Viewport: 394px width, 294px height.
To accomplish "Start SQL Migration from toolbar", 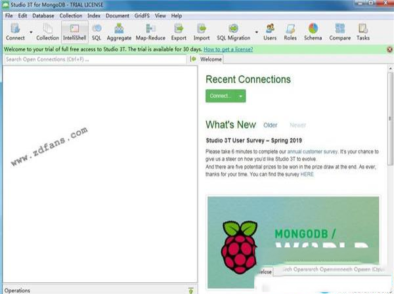I will coord(234,32).
